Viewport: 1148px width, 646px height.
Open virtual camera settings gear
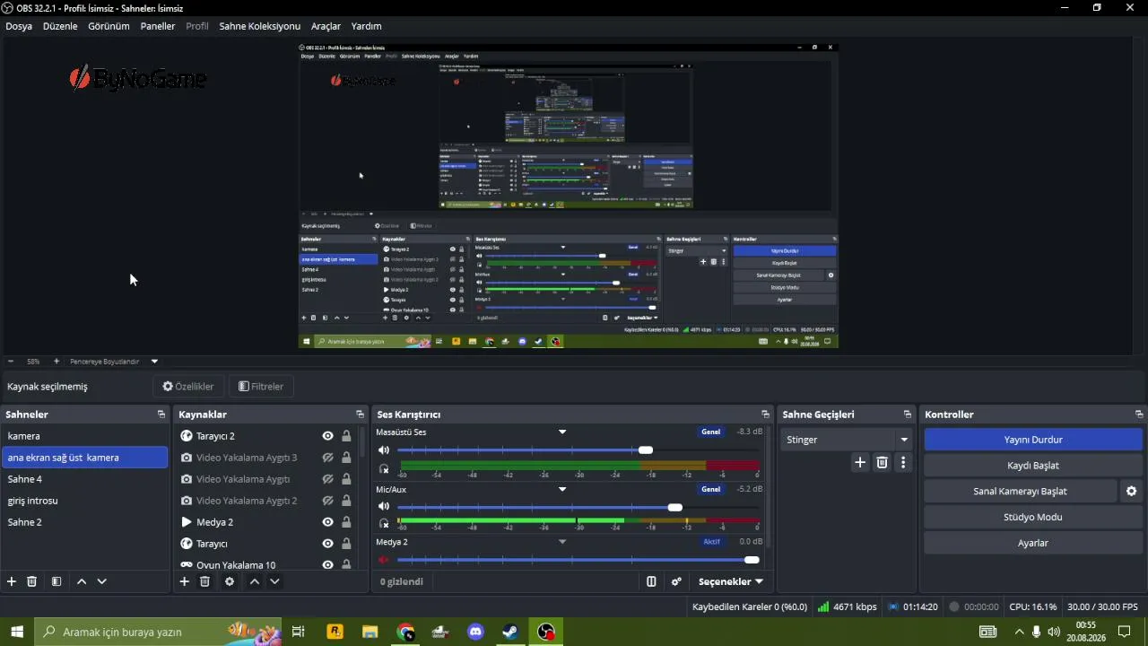[x=1132, y=491]
